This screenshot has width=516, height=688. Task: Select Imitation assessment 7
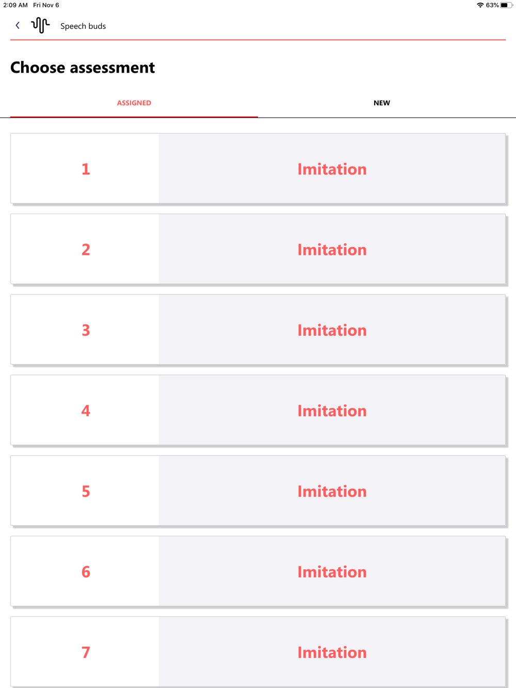point(332,652)
